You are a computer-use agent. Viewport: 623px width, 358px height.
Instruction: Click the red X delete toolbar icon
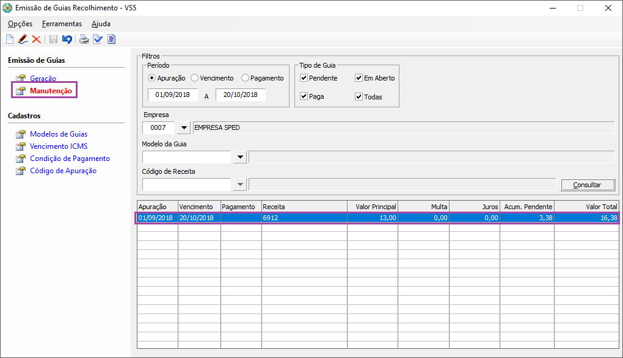(x=37, y=39)
